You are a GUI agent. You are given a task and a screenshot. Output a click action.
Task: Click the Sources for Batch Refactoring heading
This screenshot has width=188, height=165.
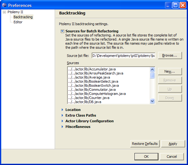click(x=92, y=31)
